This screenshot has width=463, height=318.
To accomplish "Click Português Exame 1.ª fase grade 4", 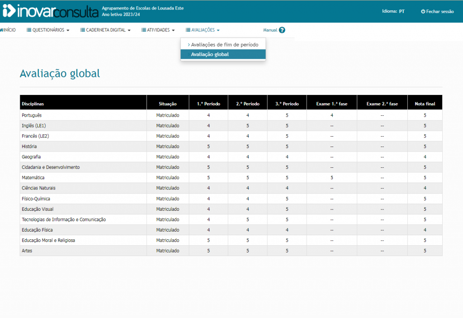I will 332,115.
